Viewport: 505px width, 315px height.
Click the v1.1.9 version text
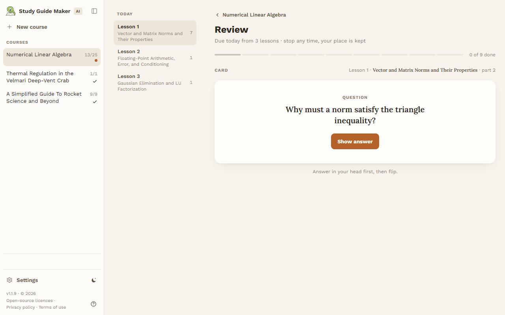[x=11, y=294]
